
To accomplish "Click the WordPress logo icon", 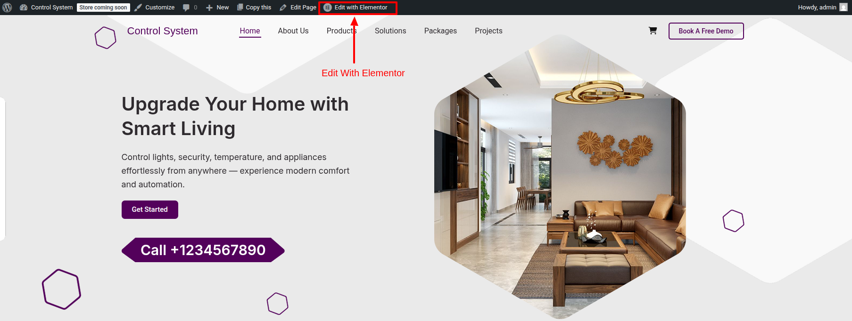I will click(x=7, y=8).
